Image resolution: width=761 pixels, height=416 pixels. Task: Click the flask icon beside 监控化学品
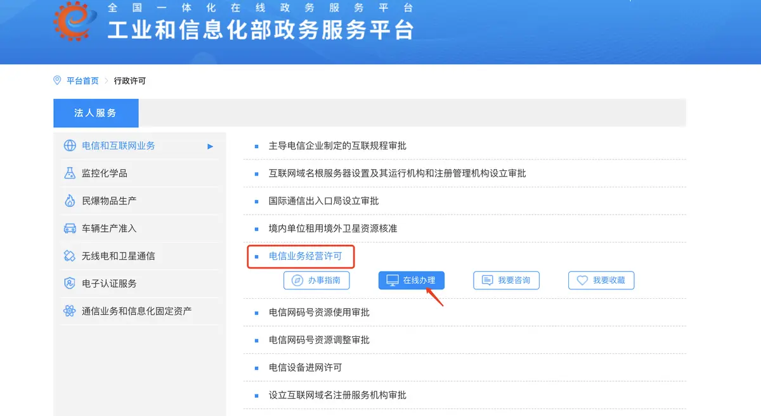[70, 173]
